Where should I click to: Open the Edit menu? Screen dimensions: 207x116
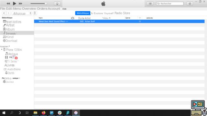(x=9, y=9)
